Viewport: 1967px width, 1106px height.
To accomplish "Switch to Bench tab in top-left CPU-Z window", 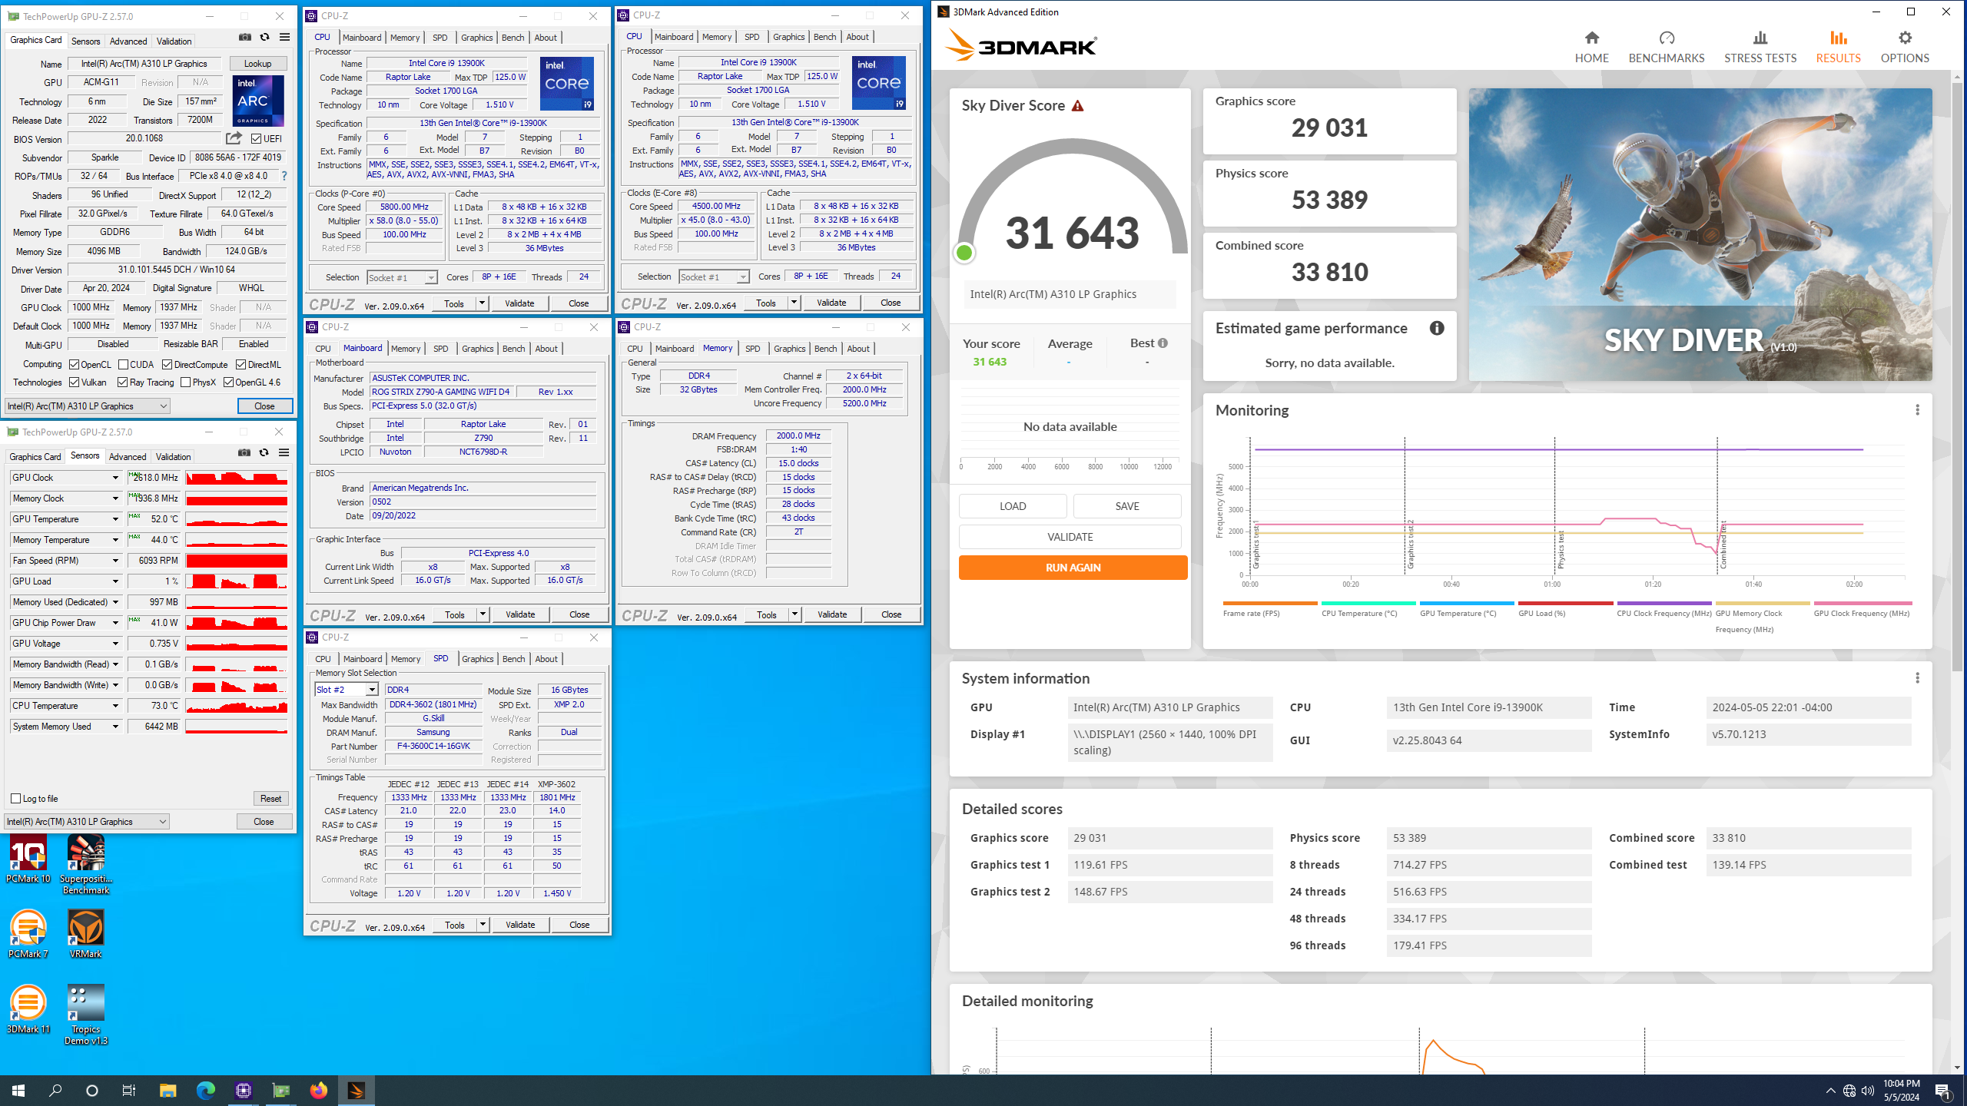I will 513,38.
